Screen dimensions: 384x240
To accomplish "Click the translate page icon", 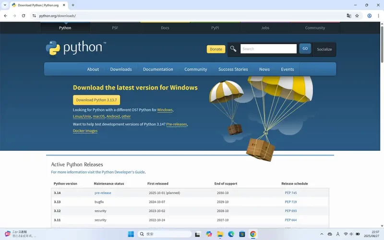I will 349,16.
